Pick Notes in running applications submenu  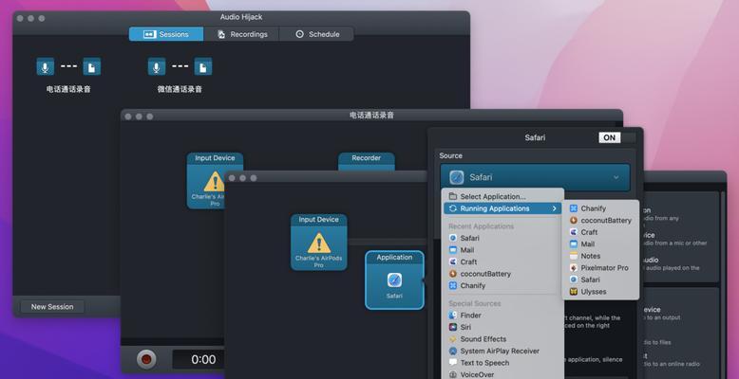click(602, 256)
